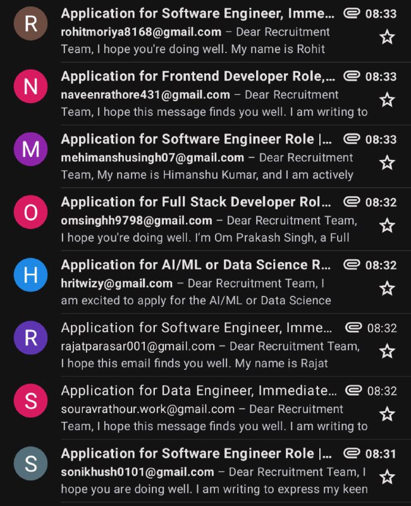Viewport: 411px width, 506px height.
Task: Select the purple M sender avatar
Action: tap(30, 149)
